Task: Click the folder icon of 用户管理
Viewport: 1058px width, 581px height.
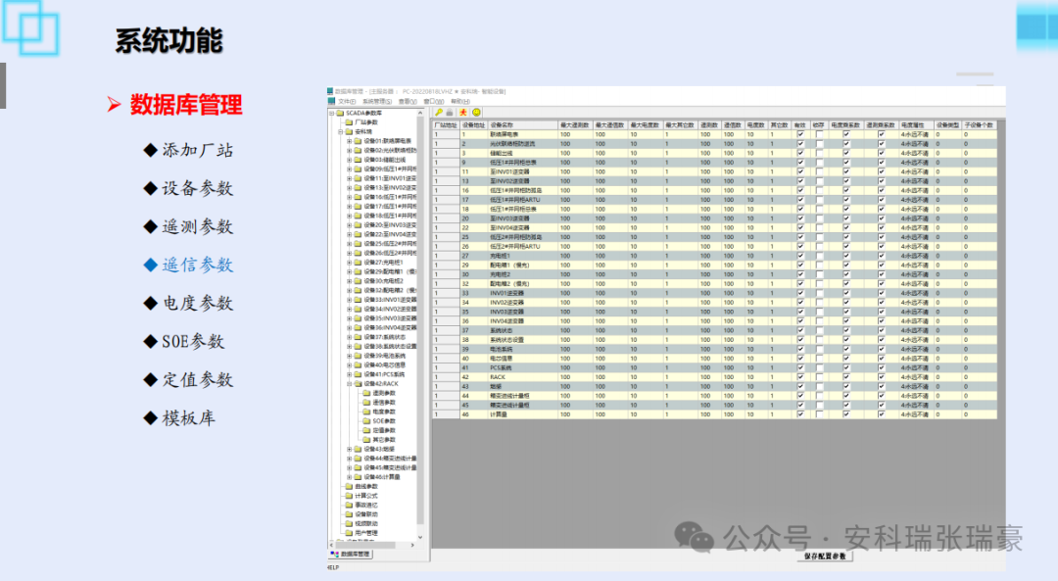Action: (x=350, y=533)
